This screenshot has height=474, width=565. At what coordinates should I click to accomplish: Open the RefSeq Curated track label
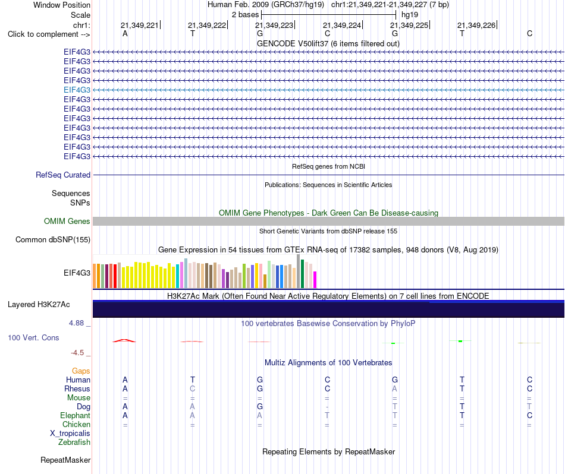pyautogui.click(x=62, y=175)
